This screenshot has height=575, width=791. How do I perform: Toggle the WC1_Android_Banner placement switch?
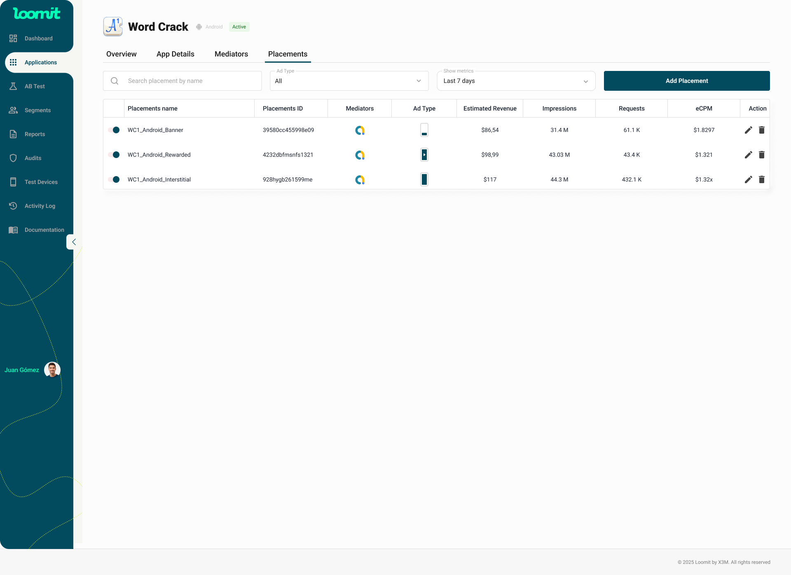coord(114,130)
